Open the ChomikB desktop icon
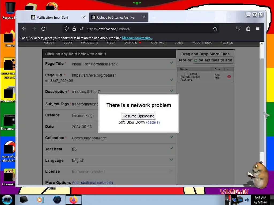Image resolution: width=274 pixels, height=205 pixels. (9, 177)
